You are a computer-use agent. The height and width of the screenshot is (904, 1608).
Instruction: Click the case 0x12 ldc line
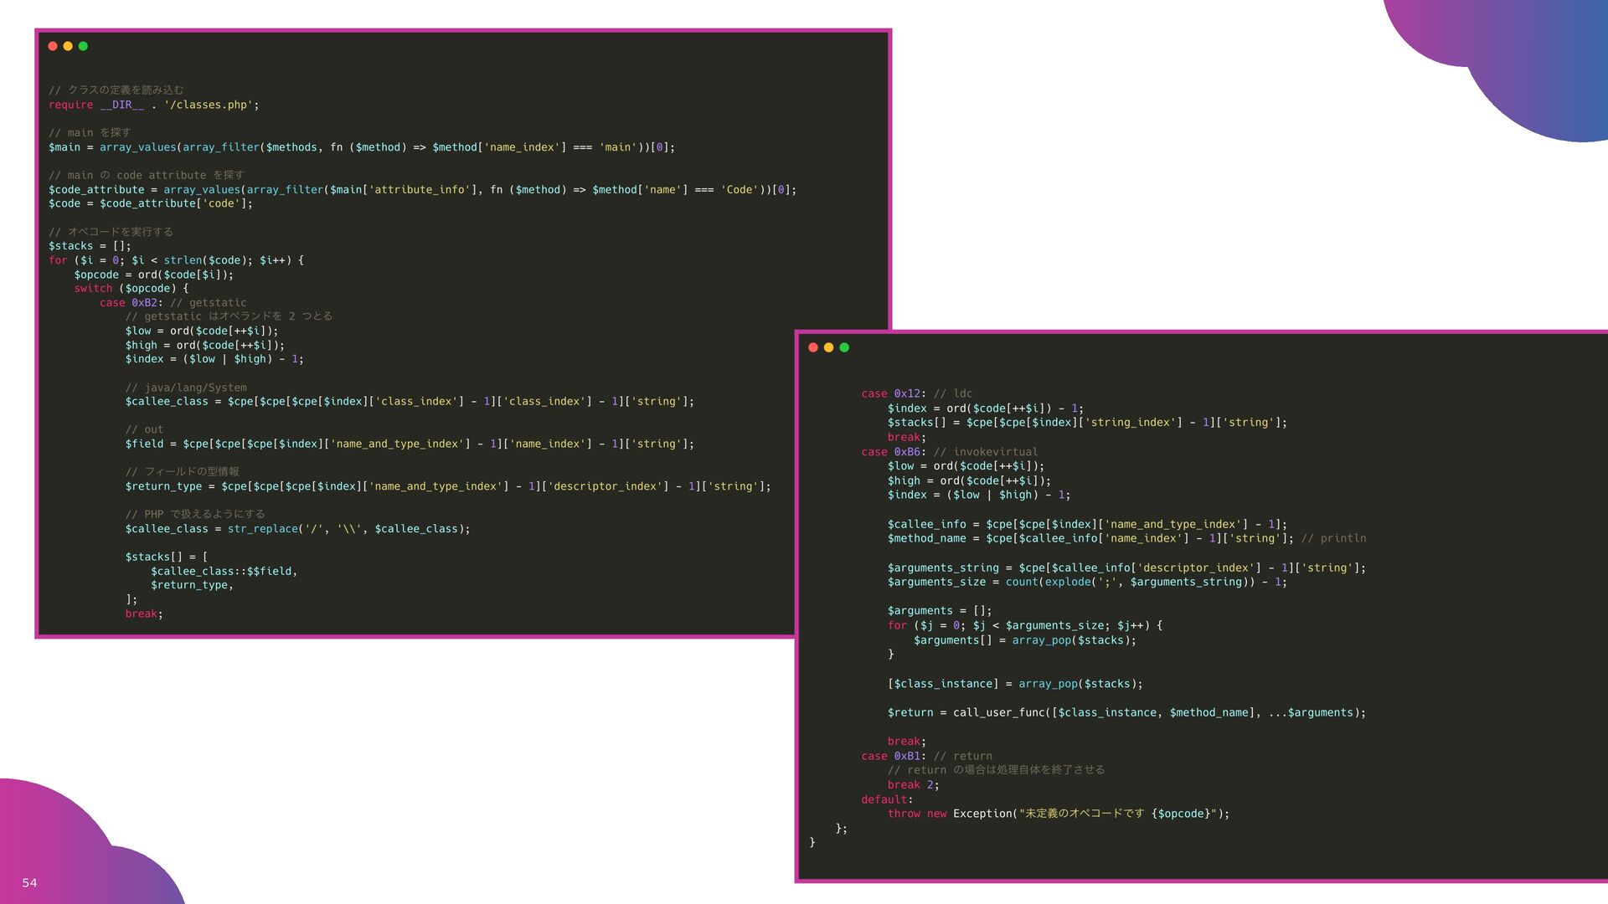click(x=916, y=393)
